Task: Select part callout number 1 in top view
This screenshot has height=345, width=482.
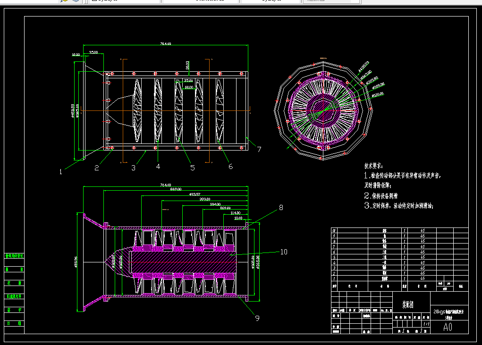Action: point(61,172)
